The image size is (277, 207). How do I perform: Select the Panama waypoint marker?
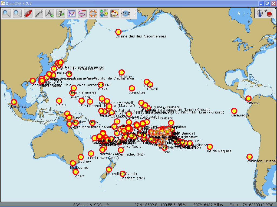(248, 99)
